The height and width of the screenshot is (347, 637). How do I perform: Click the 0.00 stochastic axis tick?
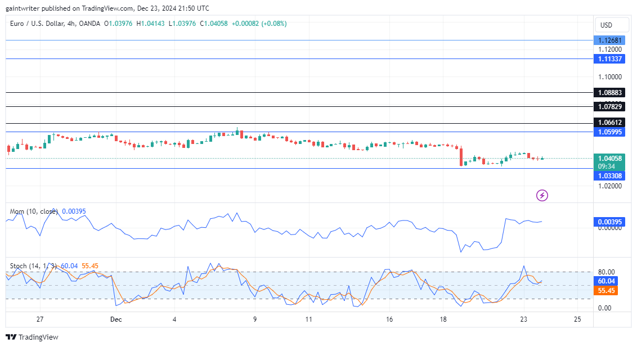[x=605, y=308]
